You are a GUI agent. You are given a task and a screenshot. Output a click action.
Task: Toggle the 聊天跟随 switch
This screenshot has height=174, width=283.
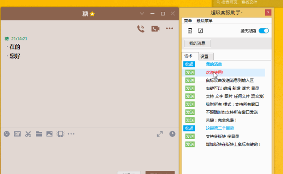(x=264, y=31)
